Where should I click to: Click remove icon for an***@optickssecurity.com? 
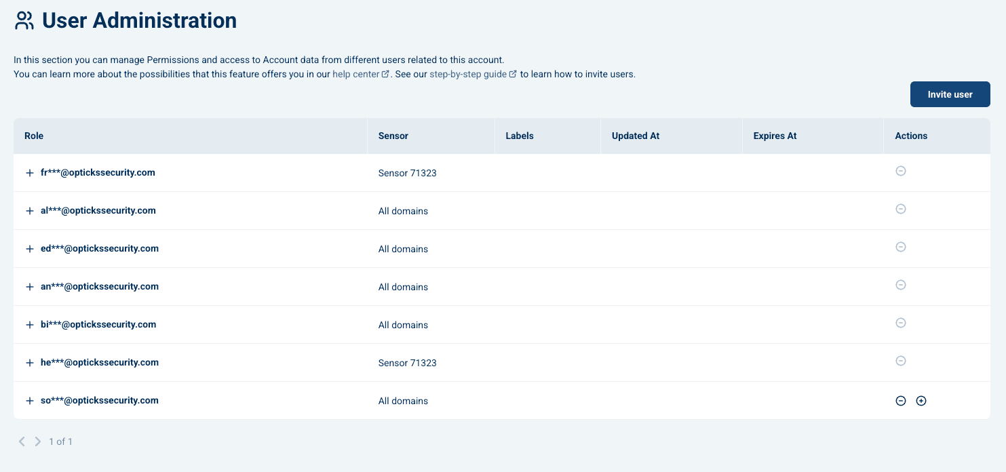tap(901, 285)
